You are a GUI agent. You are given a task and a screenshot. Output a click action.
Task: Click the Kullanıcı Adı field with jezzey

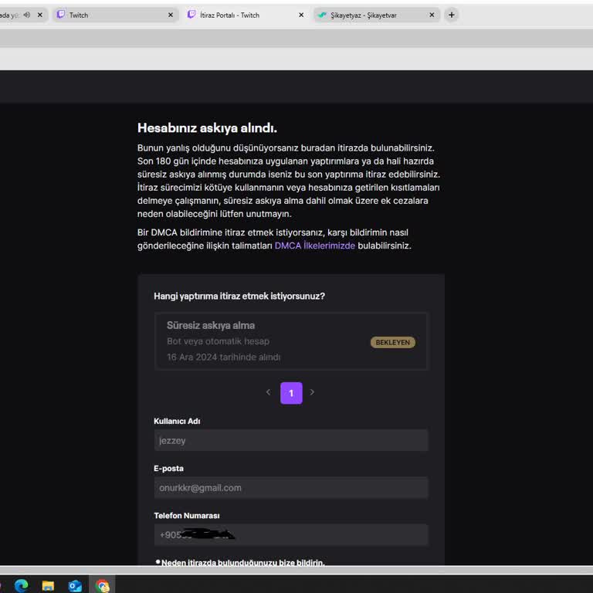[291, 440]
